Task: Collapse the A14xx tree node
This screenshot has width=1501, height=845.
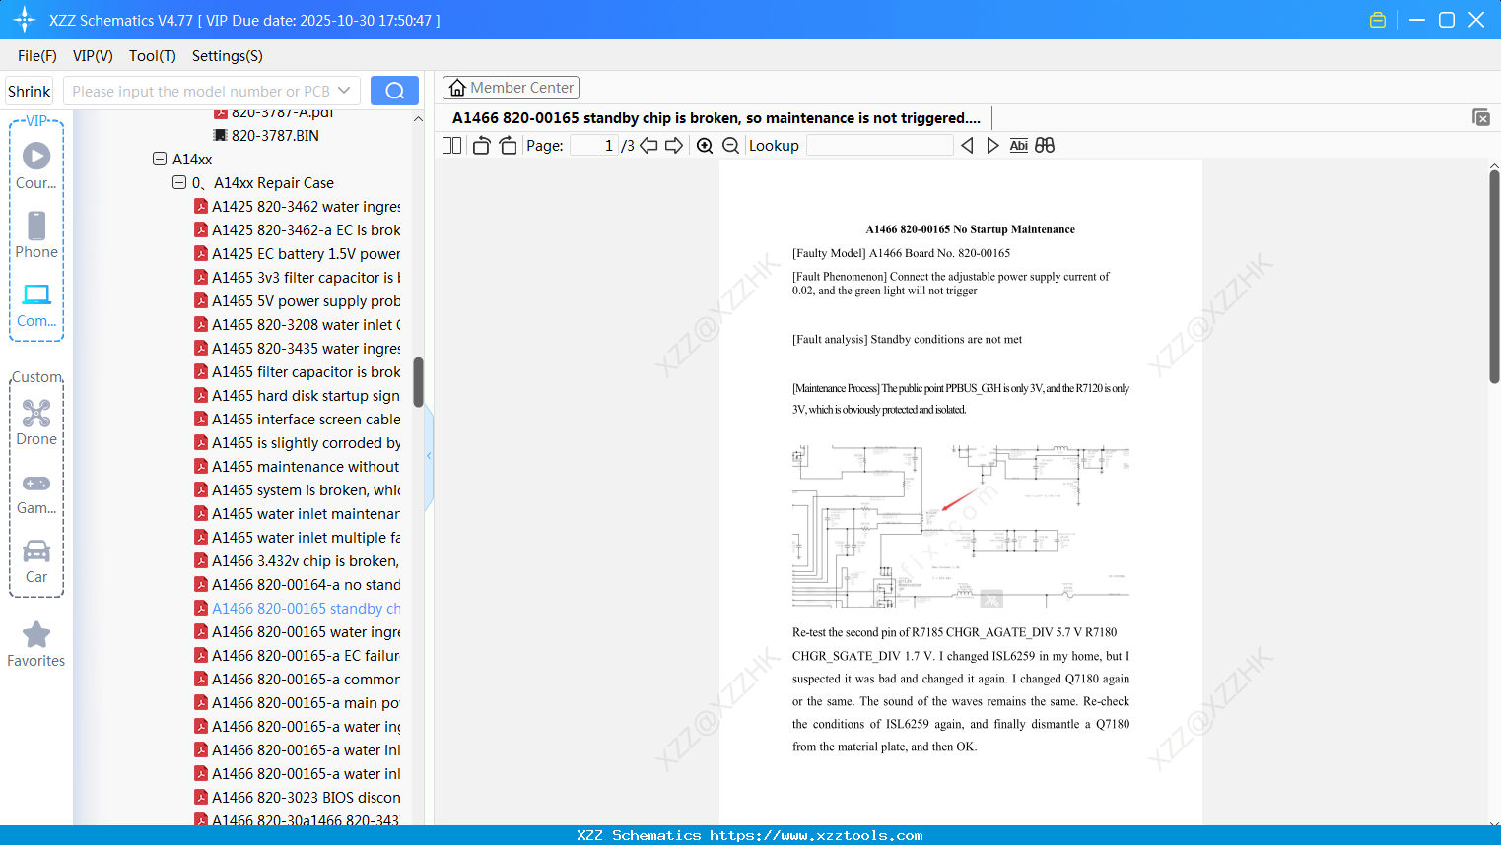Action: [160, 160]
